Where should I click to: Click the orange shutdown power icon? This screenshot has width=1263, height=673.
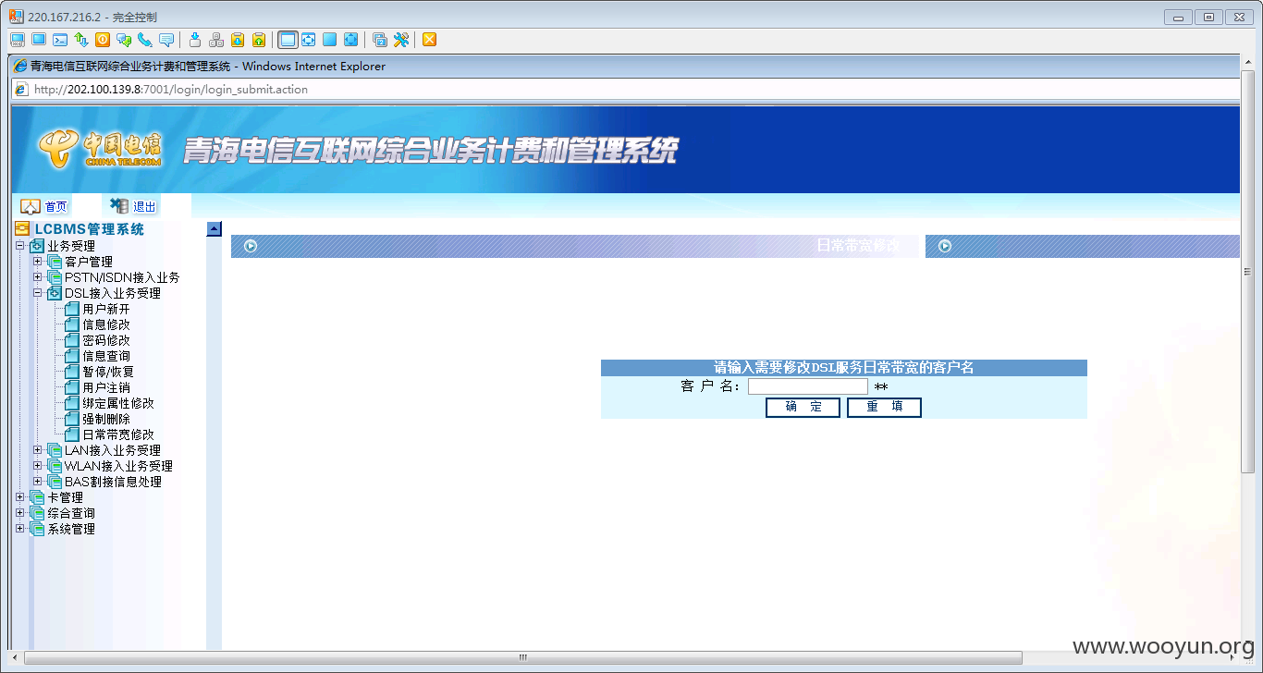103,40
